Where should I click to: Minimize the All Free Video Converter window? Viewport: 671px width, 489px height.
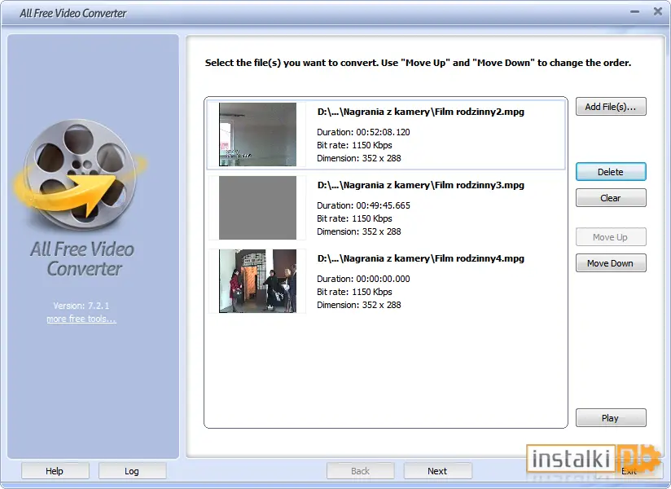pyautogui.click(x=634, y=12)
